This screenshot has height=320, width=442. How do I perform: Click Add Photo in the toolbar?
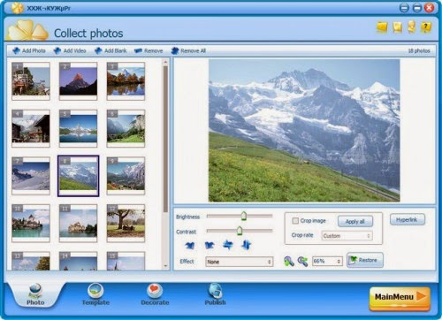[29, 50]
